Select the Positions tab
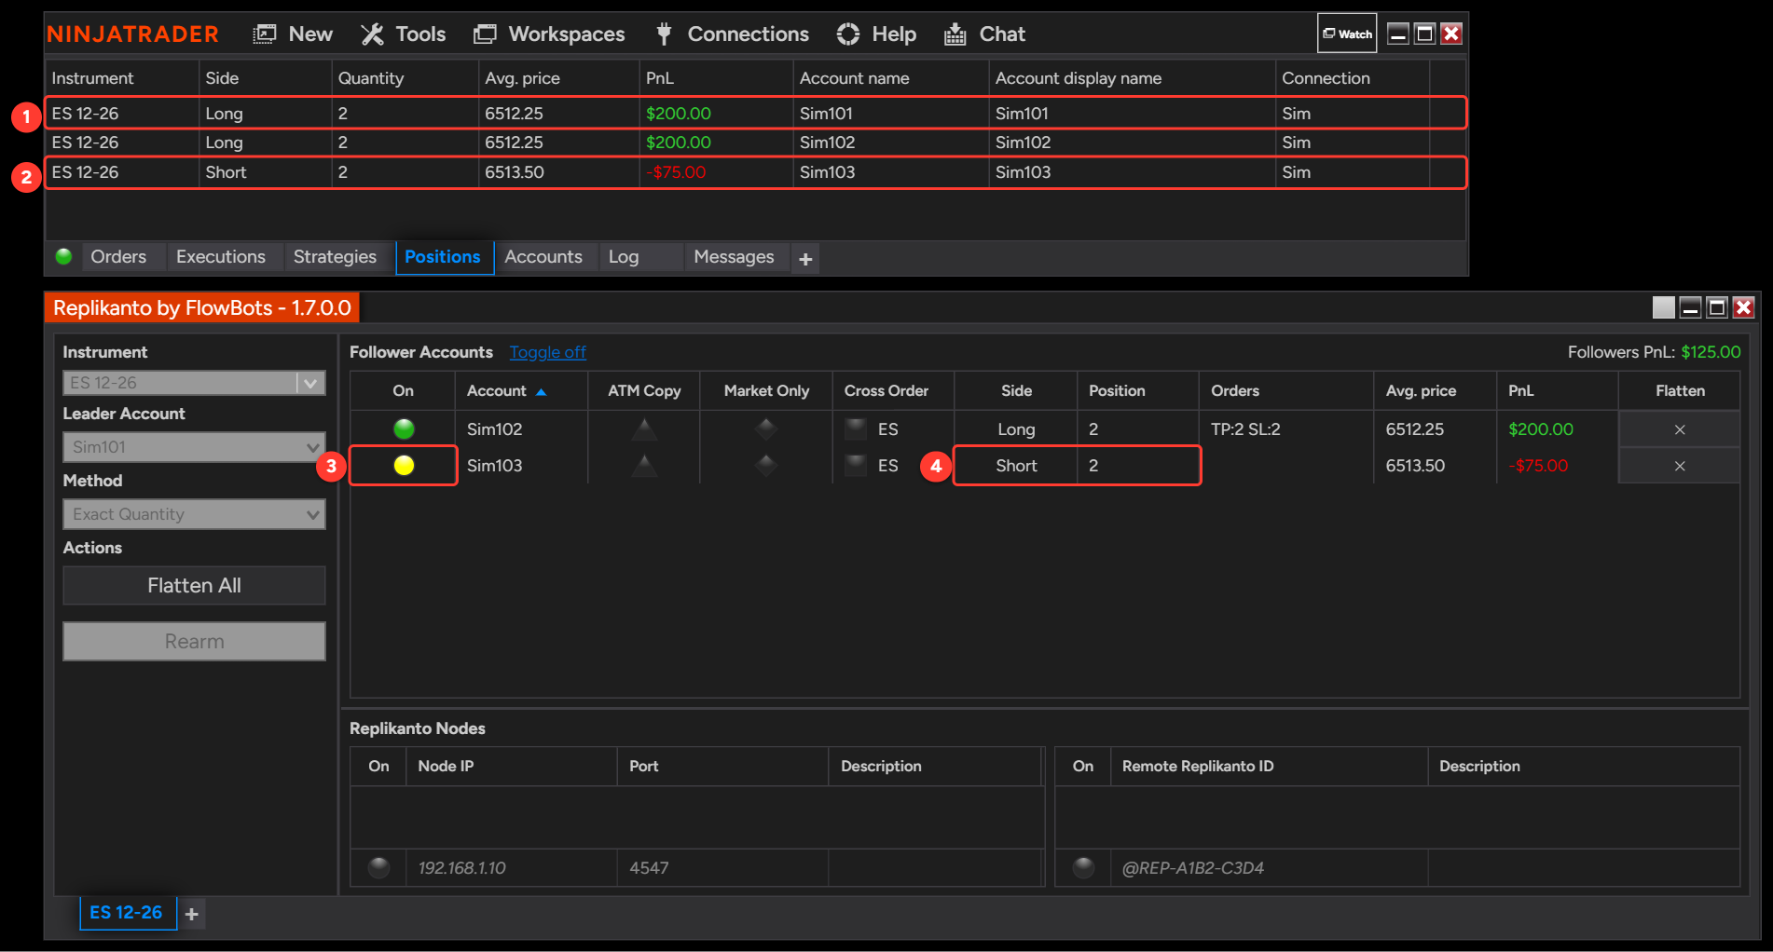Viewport: 1773px width, 952px height. click(x=443, y=257)
